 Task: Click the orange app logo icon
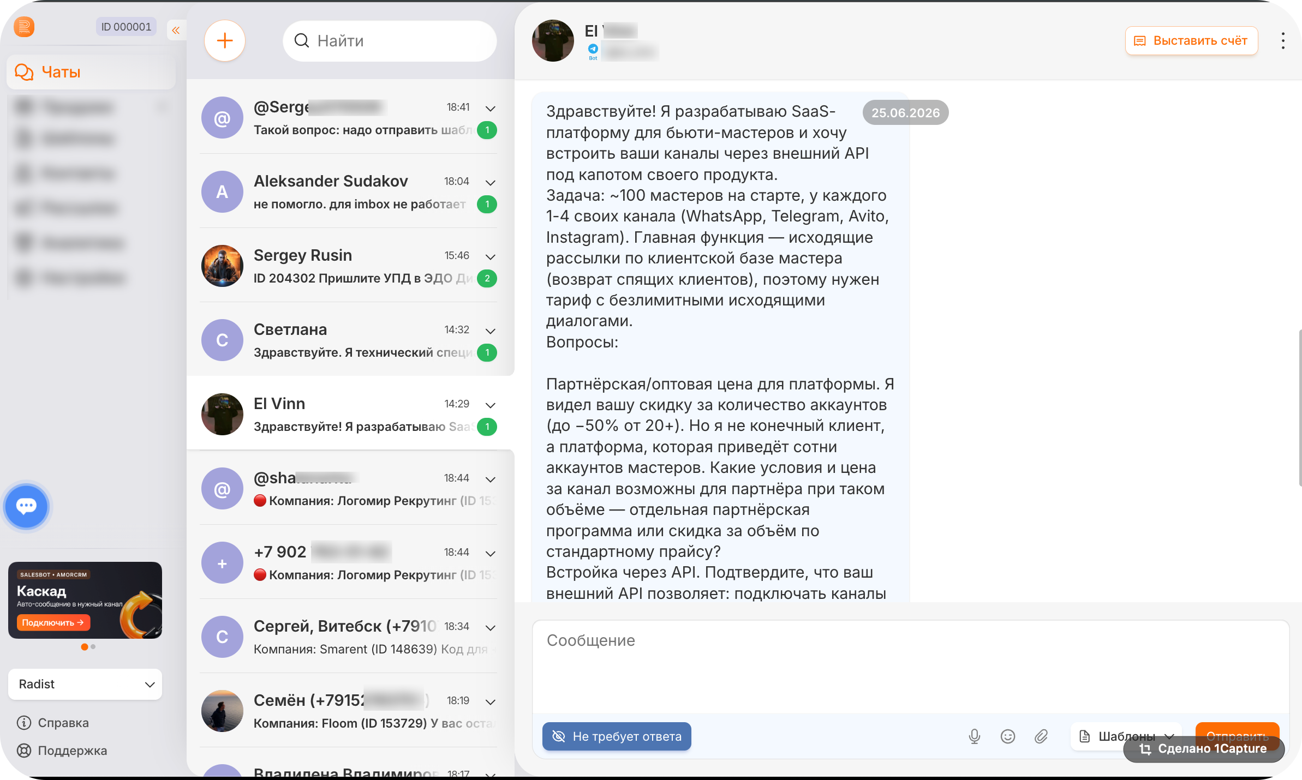pyautogui.click(x=24, y=26)
